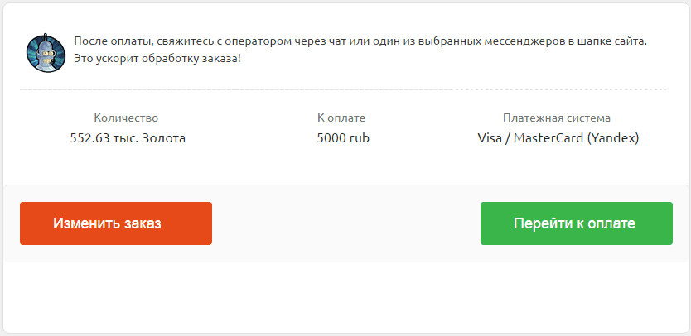691x336 pixels.
Task: Click the Это ускорит обработку заказа! line
Action: pyautogui.click(x=157, y=58)
